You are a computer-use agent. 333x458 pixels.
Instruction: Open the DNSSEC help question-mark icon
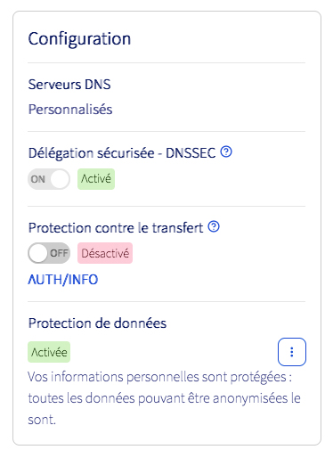point(226,151)
